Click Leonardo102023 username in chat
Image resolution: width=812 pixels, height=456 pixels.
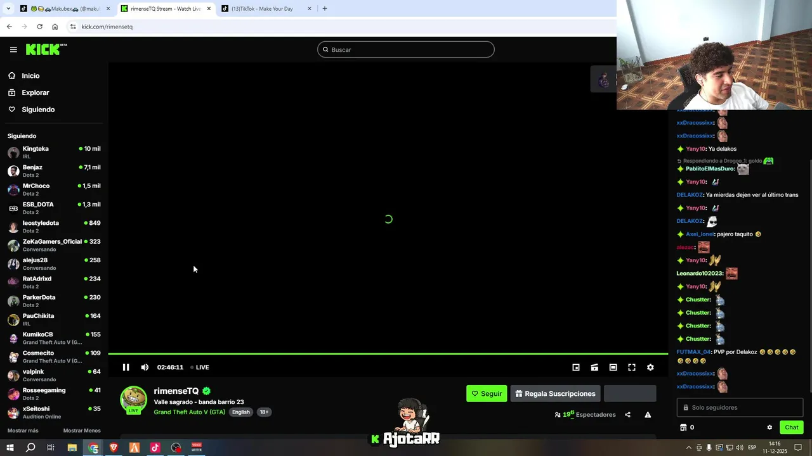click(x=699, y=274)
